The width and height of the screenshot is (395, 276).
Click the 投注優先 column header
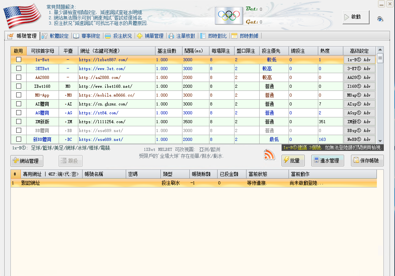[x=274, y=51]
